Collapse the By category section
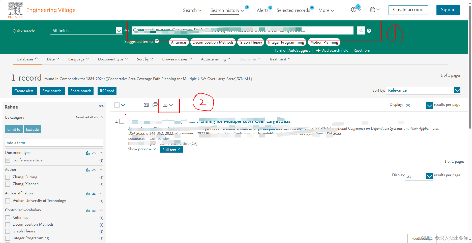The height and width of the screenshot is (243, 472). click(x=101, y=117)
